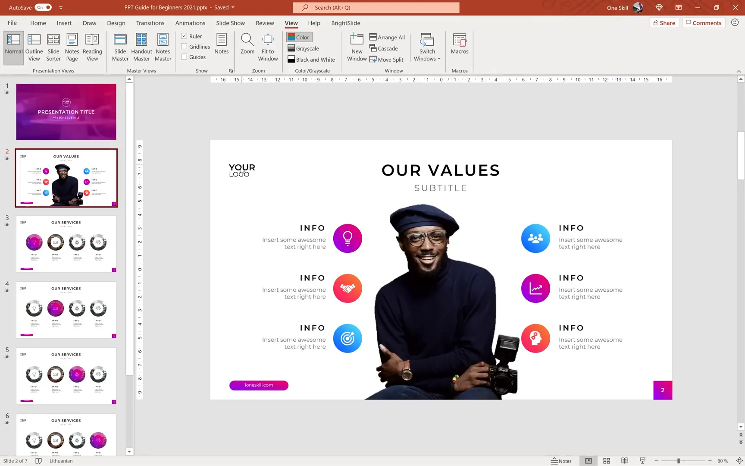Switch to Normal view from status bar

(x=588, y=461)
